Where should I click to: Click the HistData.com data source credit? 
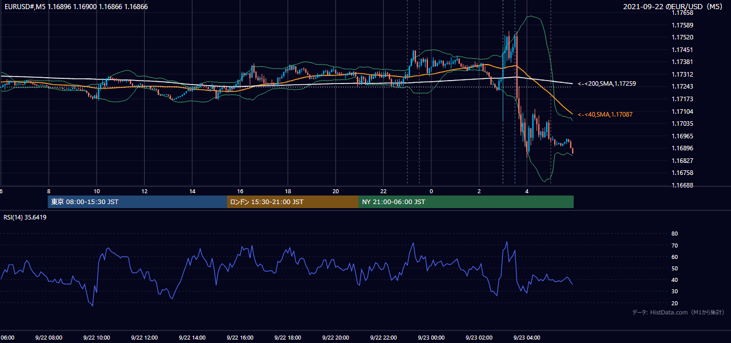point(678,312)
